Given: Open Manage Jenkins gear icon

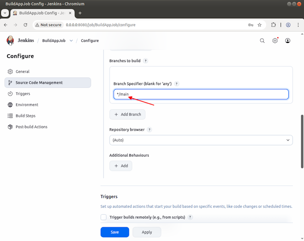Looking at the screenshot, I should [x=275, y=40].
